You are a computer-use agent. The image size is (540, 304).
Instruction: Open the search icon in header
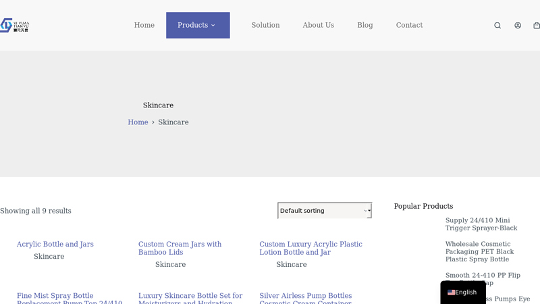(x=497, y=25)
